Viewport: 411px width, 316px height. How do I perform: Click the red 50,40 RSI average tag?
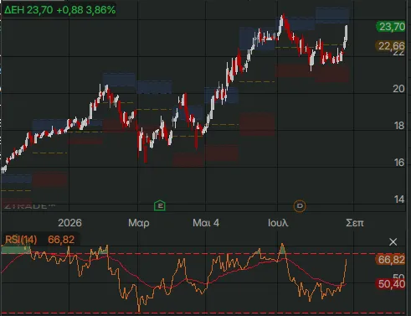[390, 284]
